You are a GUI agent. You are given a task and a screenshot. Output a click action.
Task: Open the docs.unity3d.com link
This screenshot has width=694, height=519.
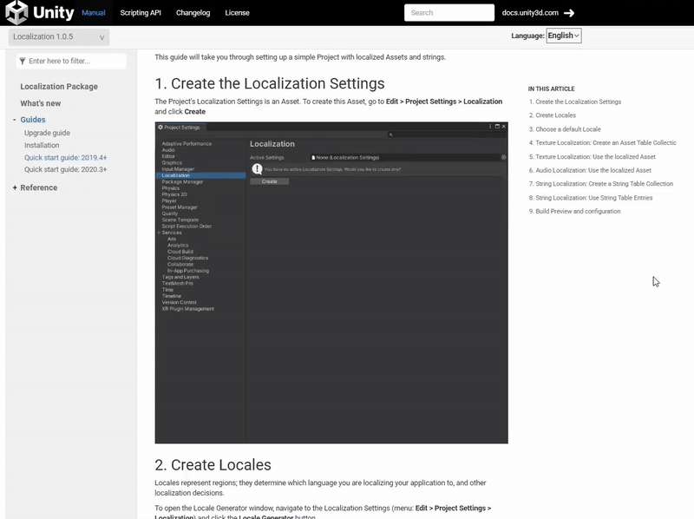coord(530,13)
